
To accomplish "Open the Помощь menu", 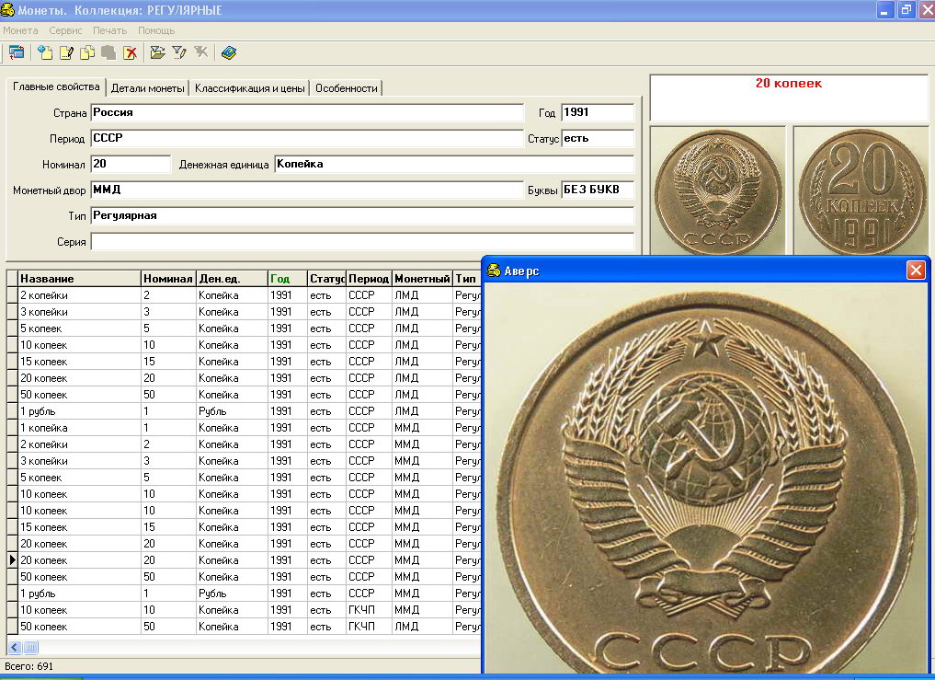I will pyautogui.click(x=156, y=30).
